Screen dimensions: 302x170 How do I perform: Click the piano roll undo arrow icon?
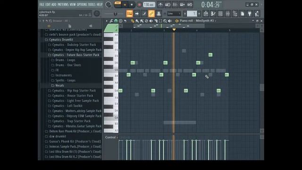(126, 21)
